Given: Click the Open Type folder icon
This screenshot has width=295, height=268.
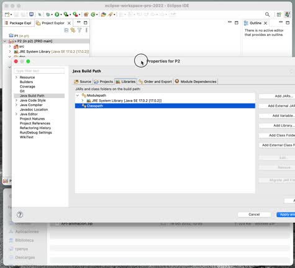Looking at the screenshot, I should (x=104, y=14).
